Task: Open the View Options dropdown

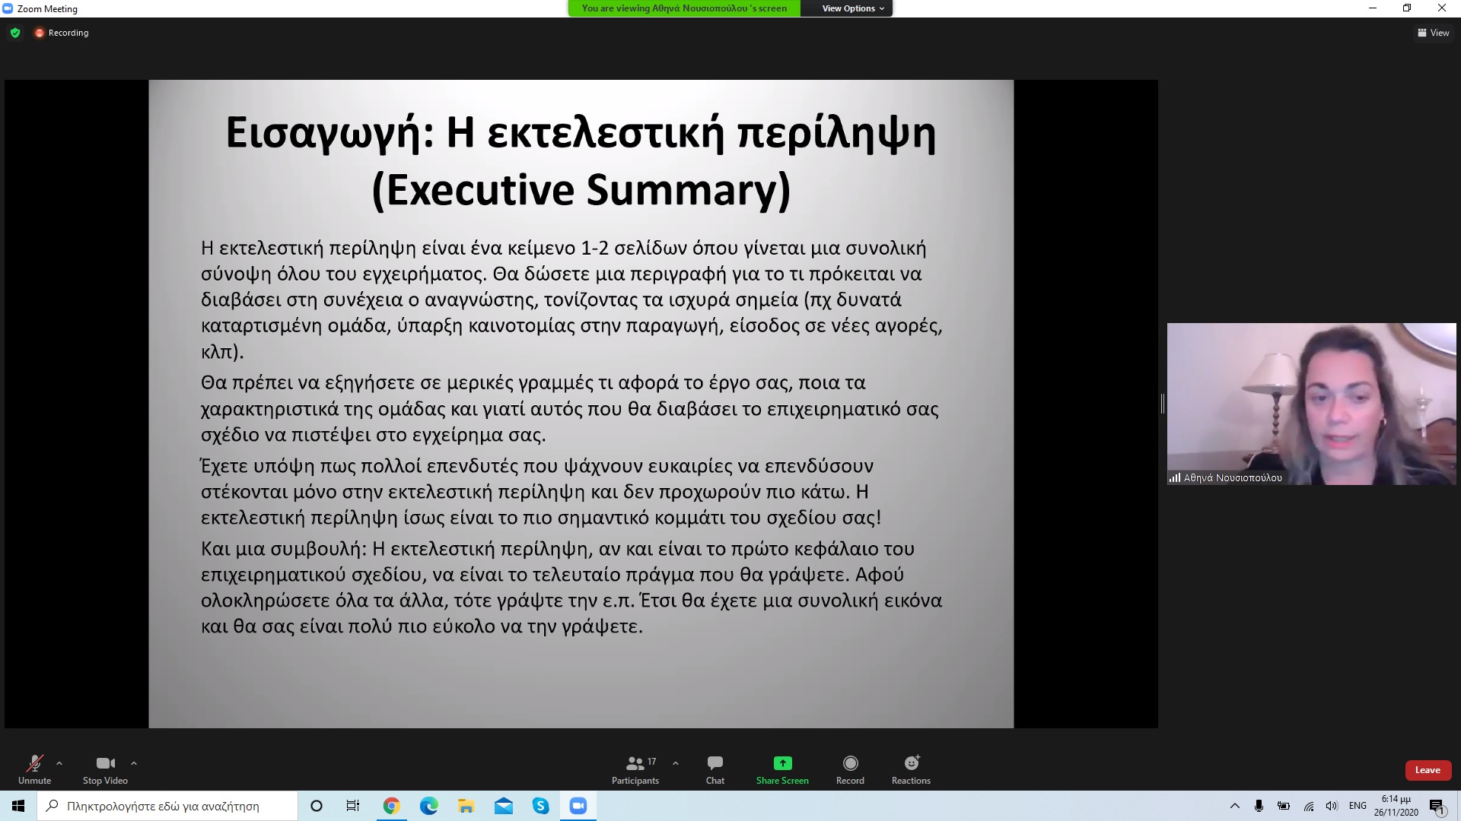Action: (x=852, y=8)
